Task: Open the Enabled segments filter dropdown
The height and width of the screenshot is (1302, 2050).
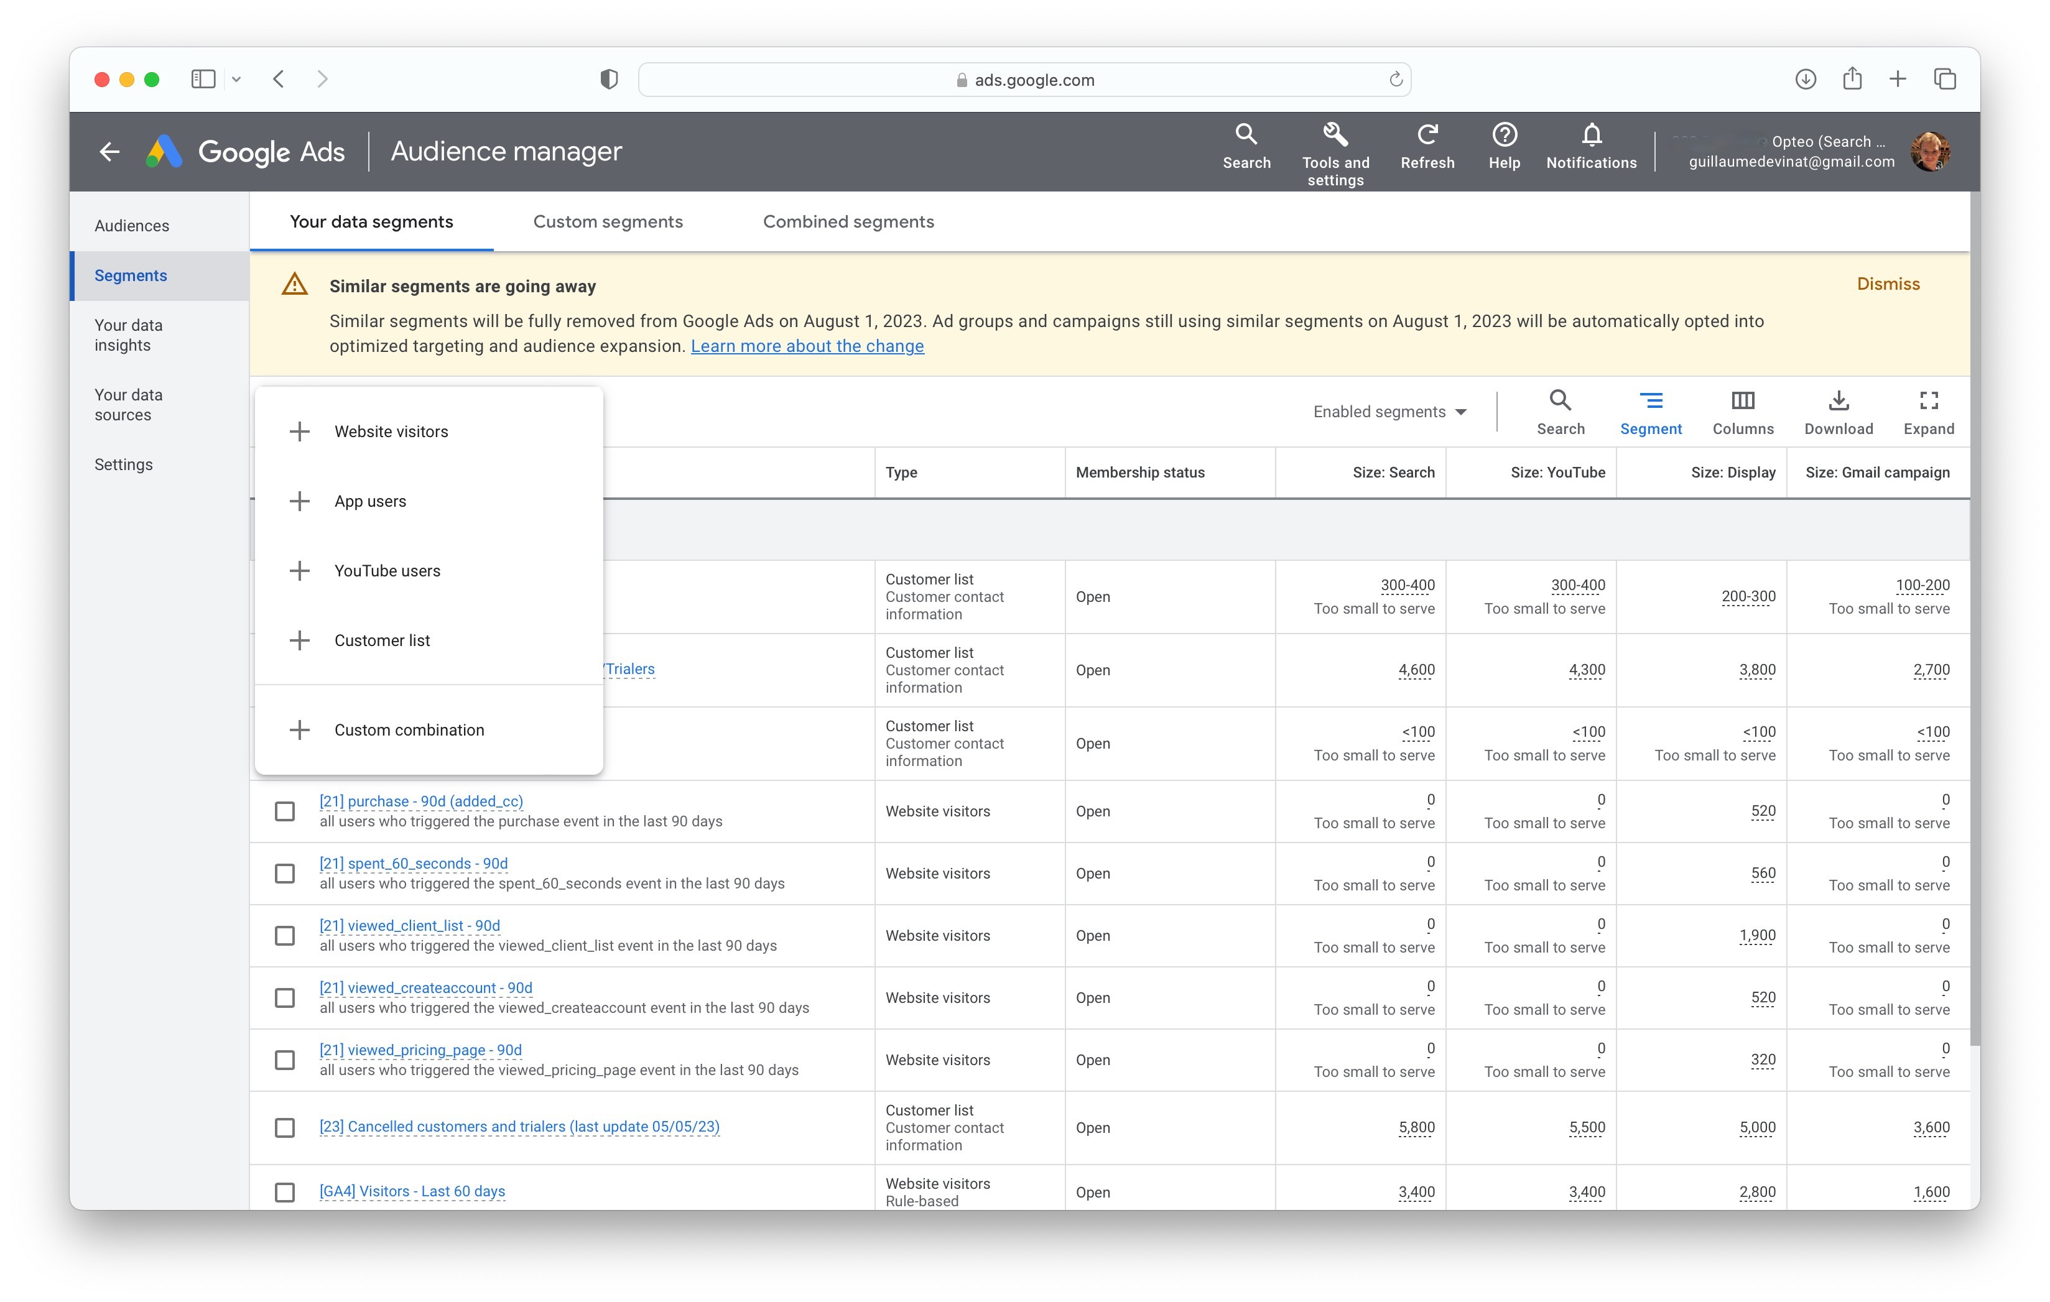Action: 1388,412
